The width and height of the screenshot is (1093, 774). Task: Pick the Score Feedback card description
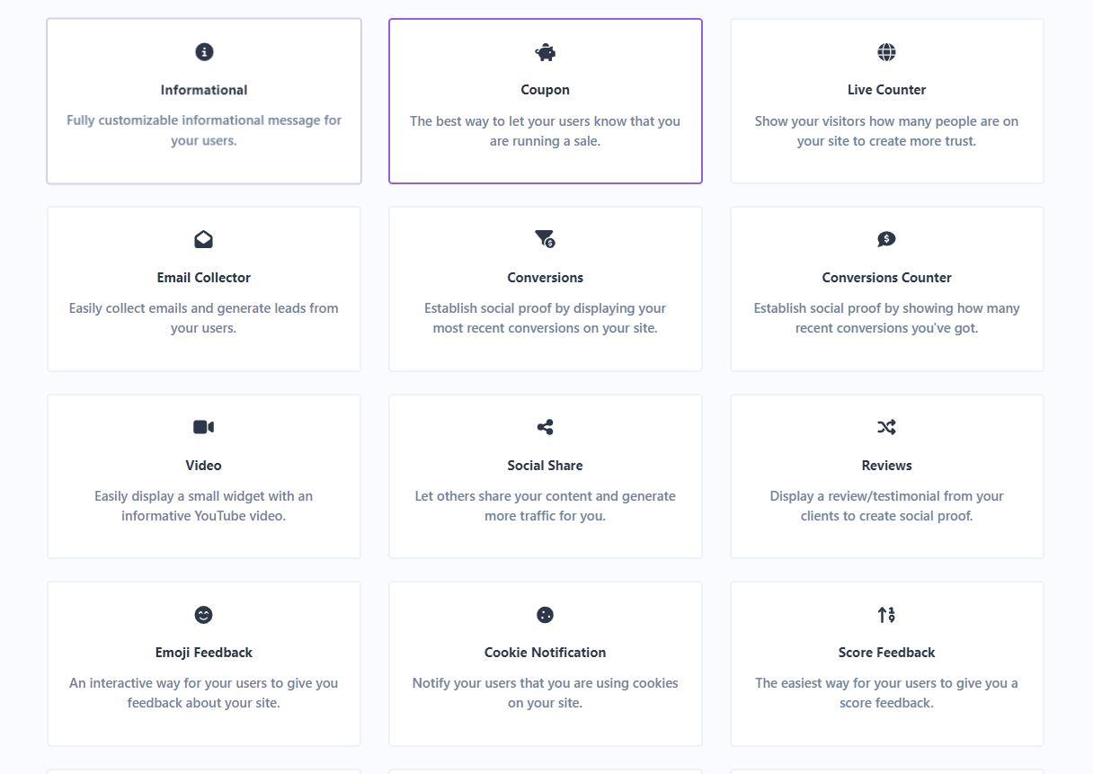point(886,693)
